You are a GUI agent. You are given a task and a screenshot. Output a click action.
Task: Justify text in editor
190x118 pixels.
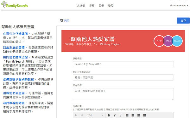click(144, 115)
